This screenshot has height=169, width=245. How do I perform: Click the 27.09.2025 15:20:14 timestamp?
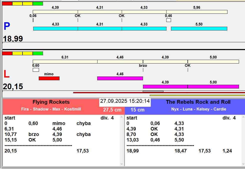[x=125, y=101]
